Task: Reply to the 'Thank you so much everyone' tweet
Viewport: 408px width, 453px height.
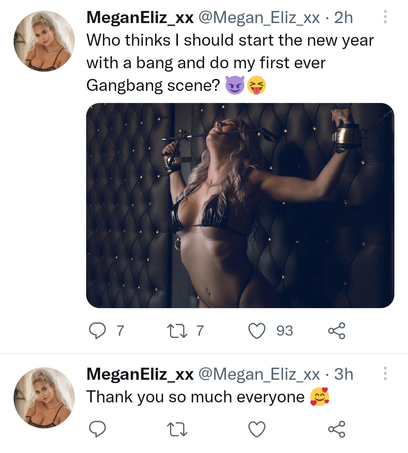Action: tap(97, 429)
